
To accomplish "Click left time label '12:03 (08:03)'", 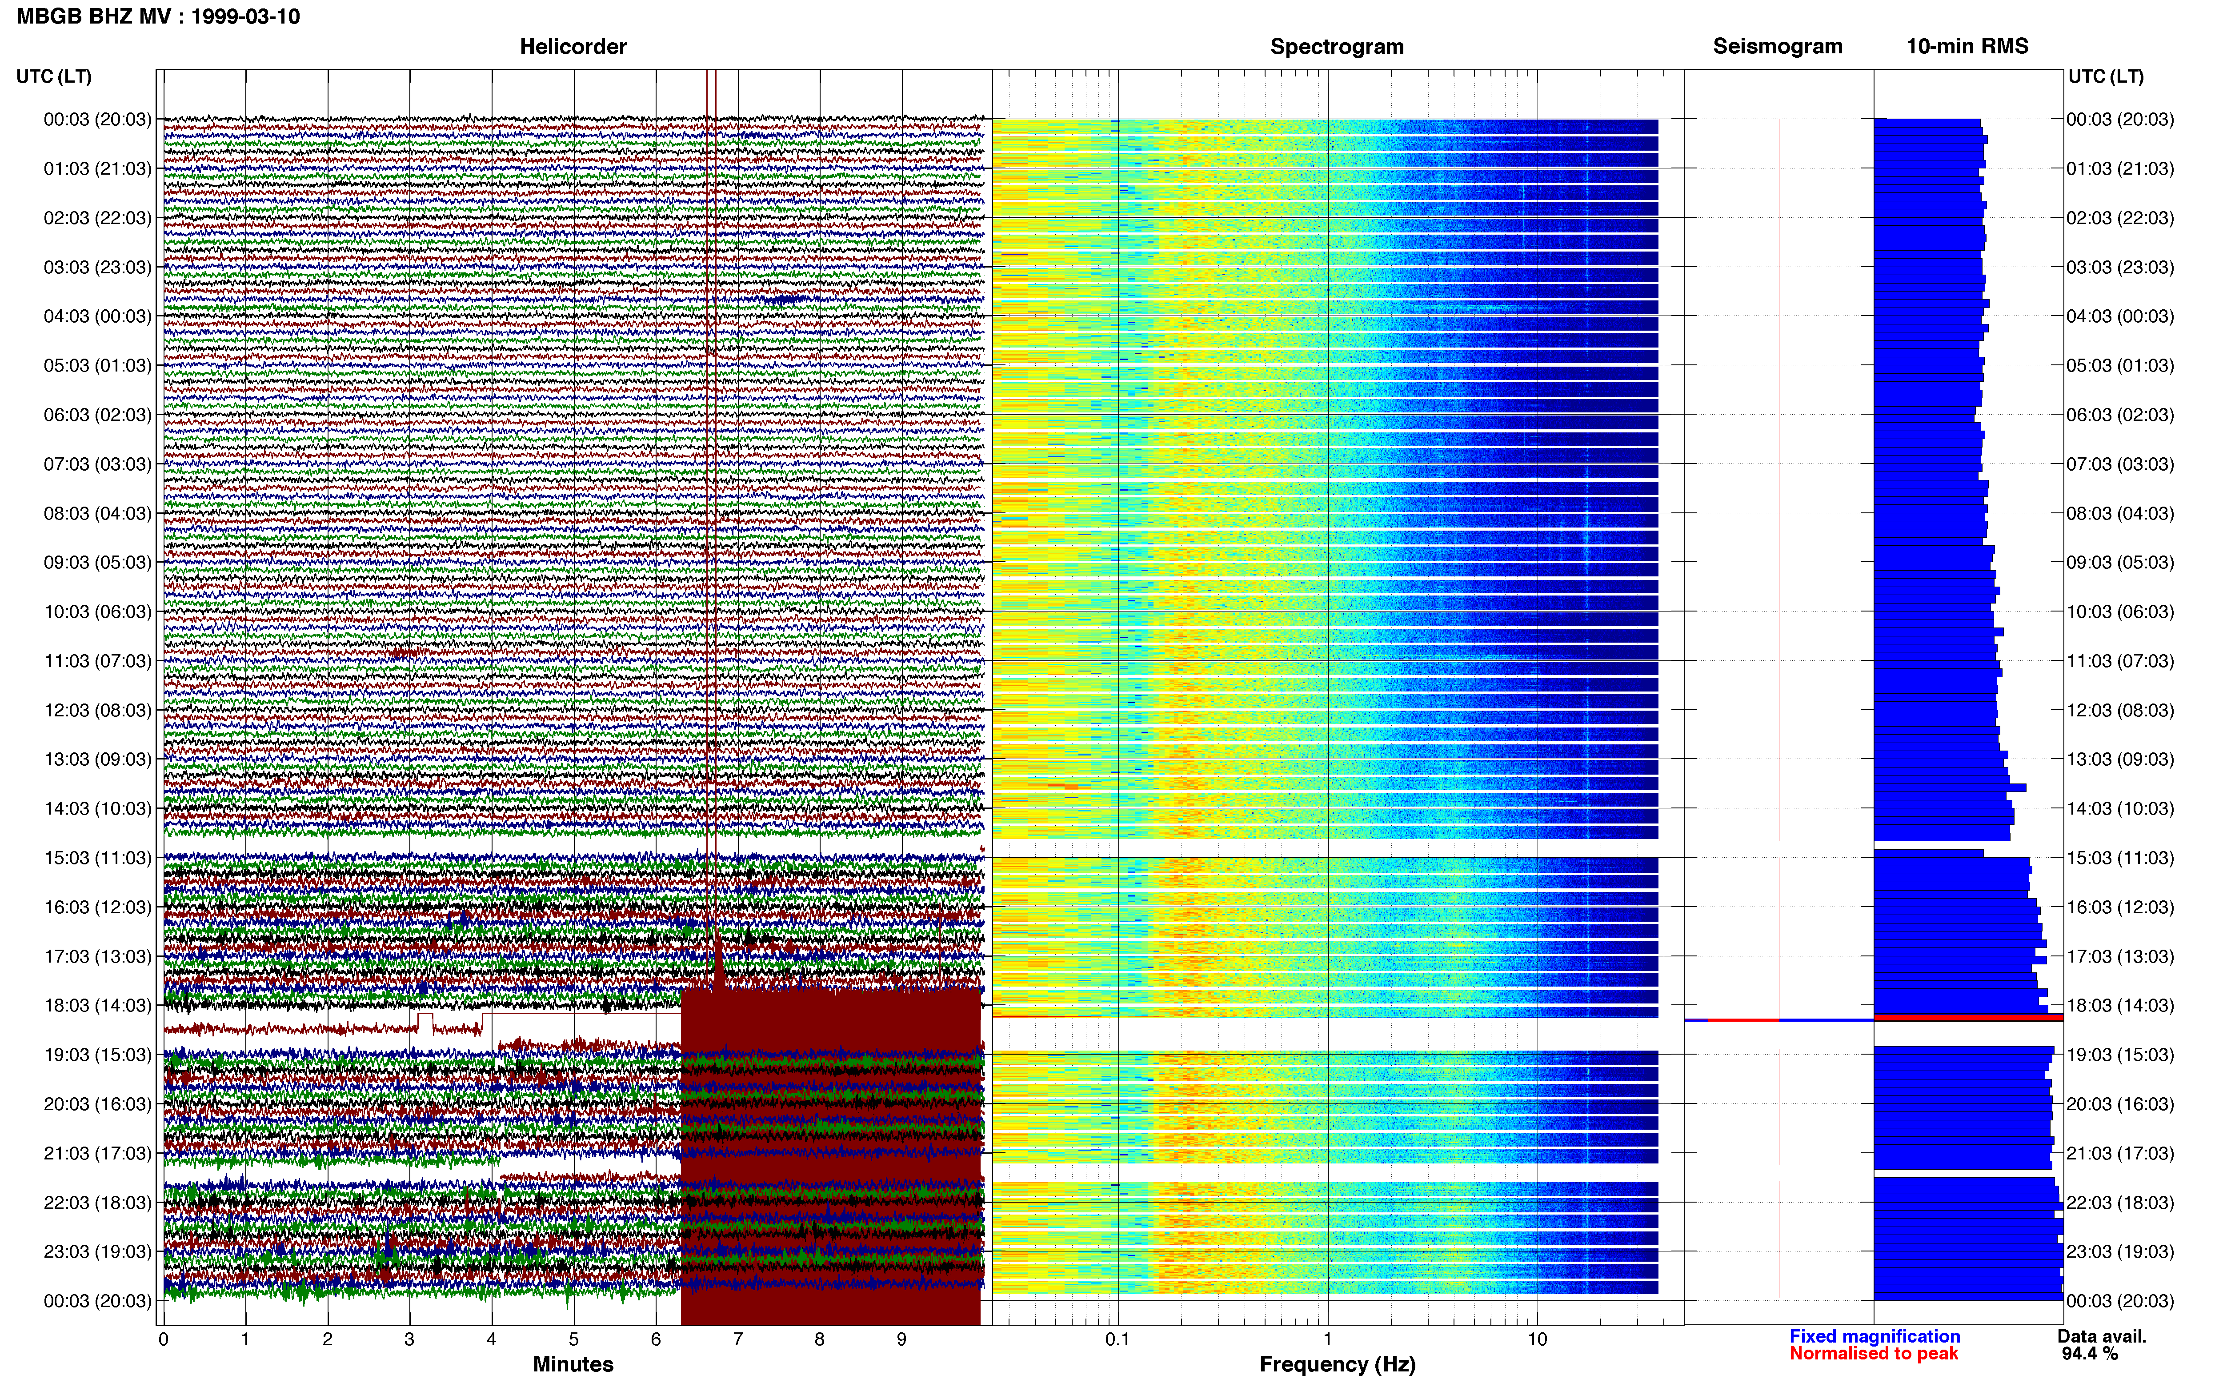I will 98,711.
